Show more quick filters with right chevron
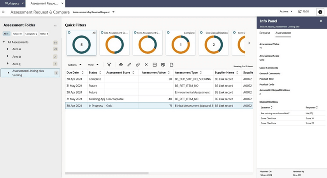 tap(249, 43)
